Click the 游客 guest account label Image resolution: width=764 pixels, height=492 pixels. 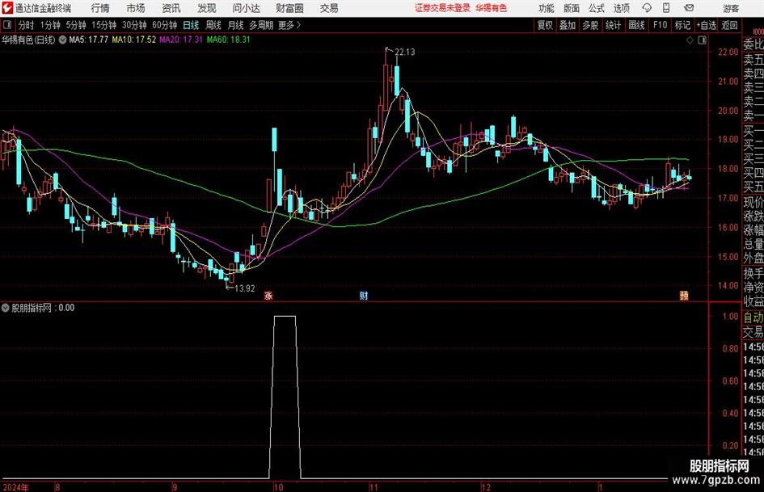(x=731, y=8)
